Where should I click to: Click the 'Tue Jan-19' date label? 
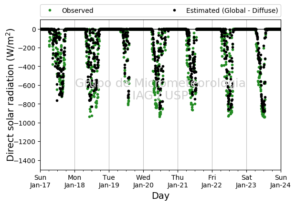(109, 181)
